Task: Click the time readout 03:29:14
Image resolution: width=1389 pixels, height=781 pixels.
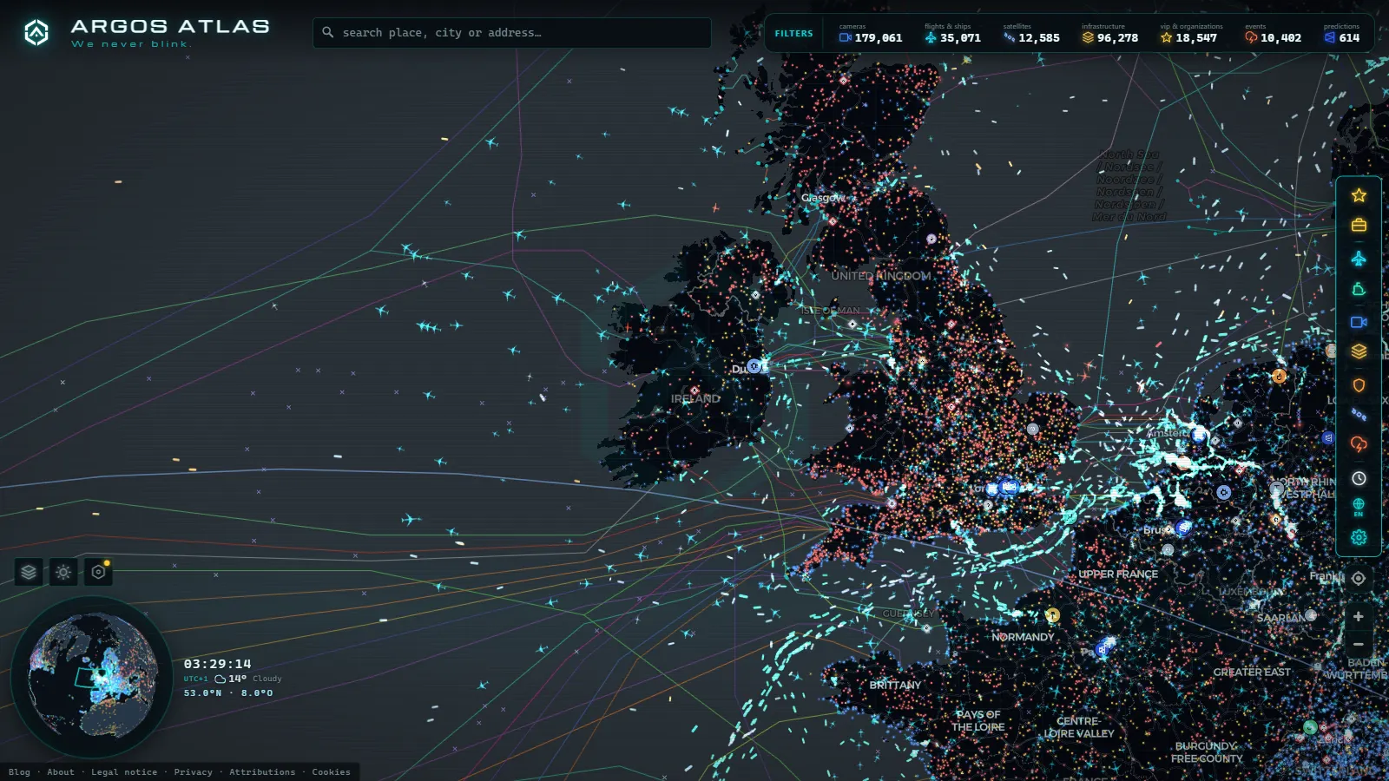Action: click(217, 664)
